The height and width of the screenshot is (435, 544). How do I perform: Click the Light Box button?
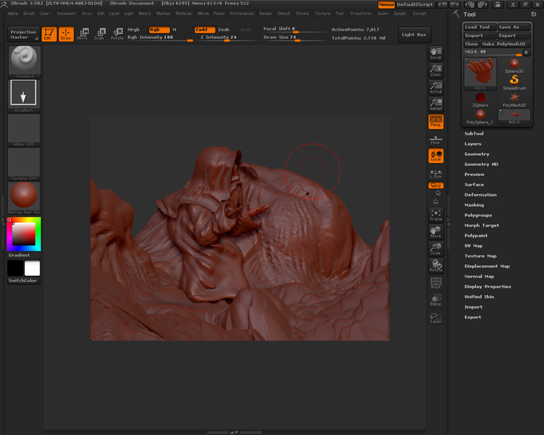coord(413,35)
